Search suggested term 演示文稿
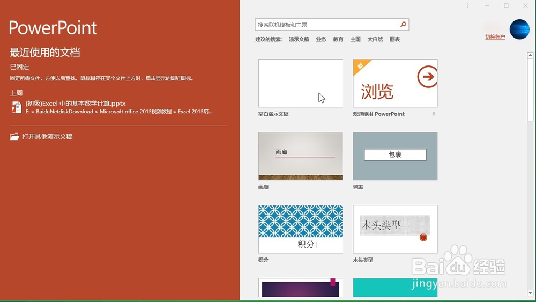The height and width of the screenshot is (302, 536). (x=299, y=39)
